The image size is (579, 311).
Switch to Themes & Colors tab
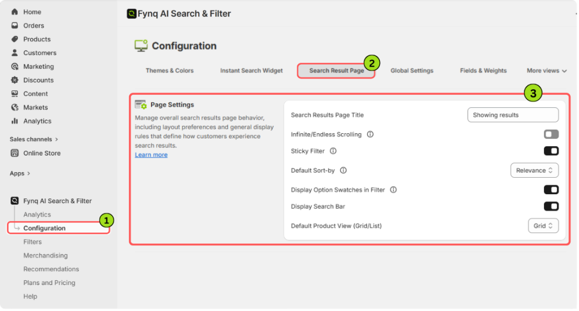pyautogui.click(x=170, y=71)
